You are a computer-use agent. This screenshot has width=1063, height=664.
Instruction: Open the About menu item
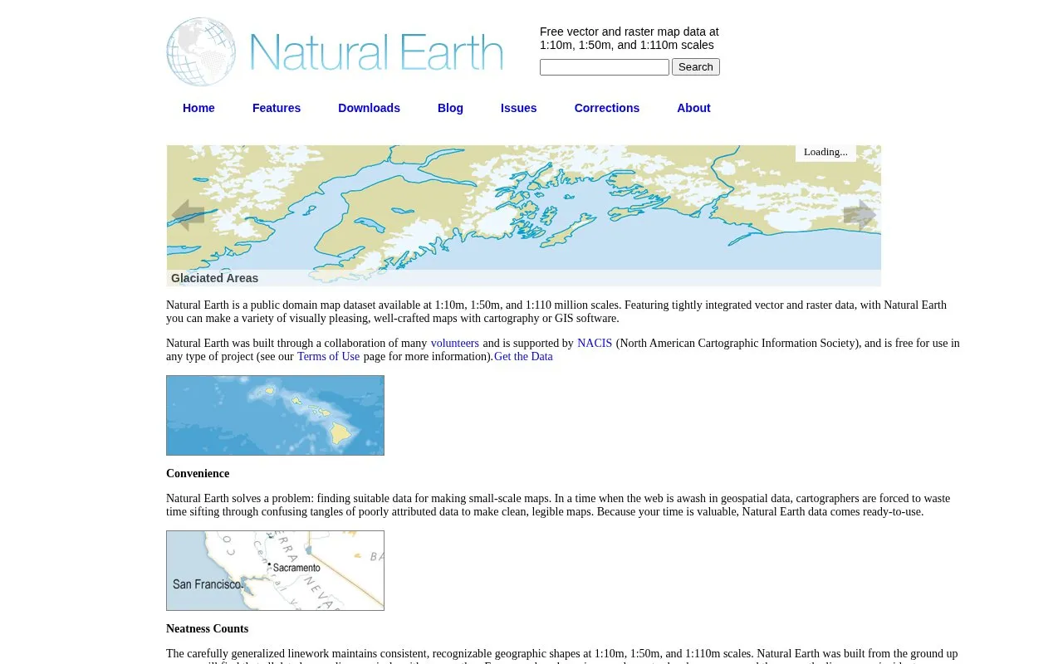693,108
